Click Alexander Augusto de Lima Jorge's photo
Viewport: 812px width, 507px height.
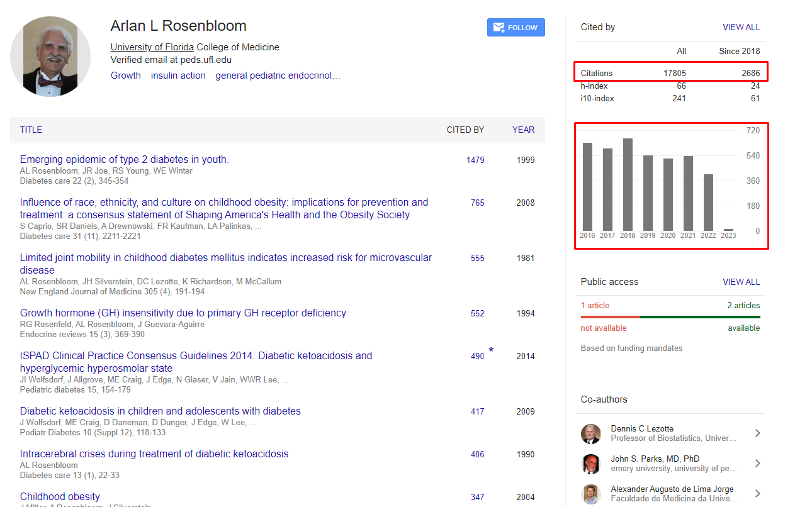click(x=590, y=494)
